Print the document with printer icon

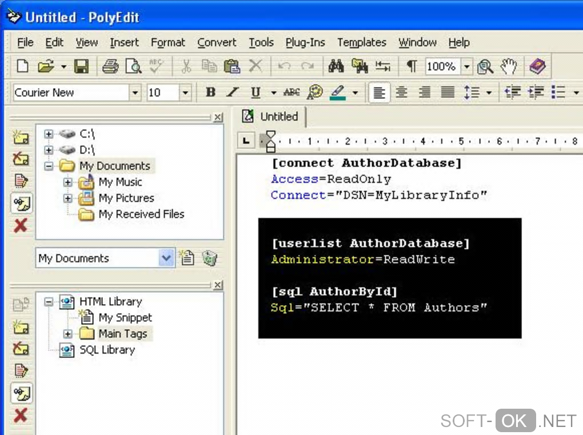110,66
